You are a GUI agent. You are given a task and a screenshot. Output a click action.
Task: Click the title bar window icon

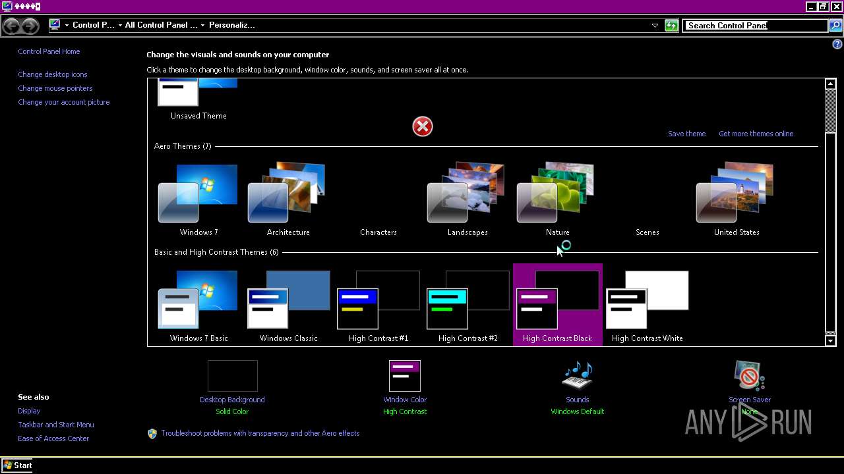coord(7,7)
